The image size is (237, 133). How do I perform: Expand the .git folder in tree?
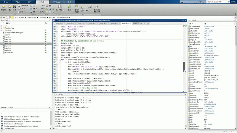pos(1,26)
